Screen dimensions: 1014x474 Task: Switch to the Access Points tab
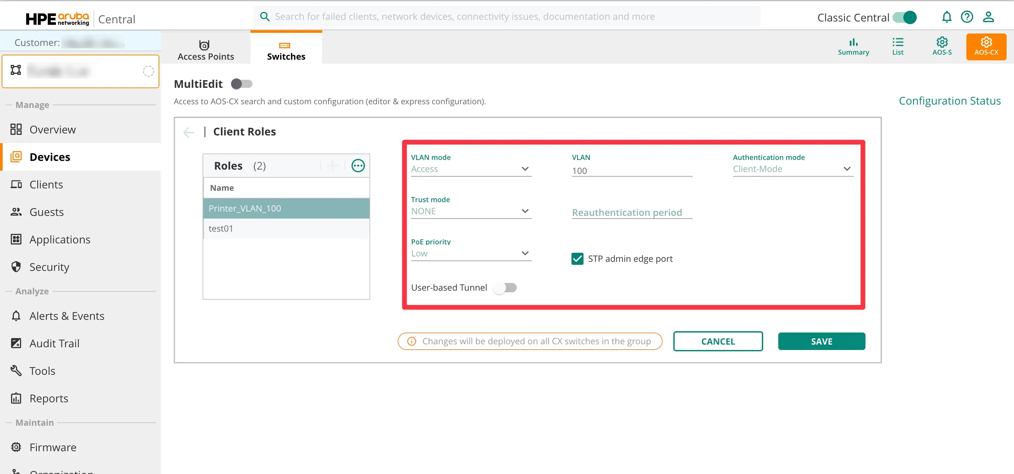click(206, 50)
